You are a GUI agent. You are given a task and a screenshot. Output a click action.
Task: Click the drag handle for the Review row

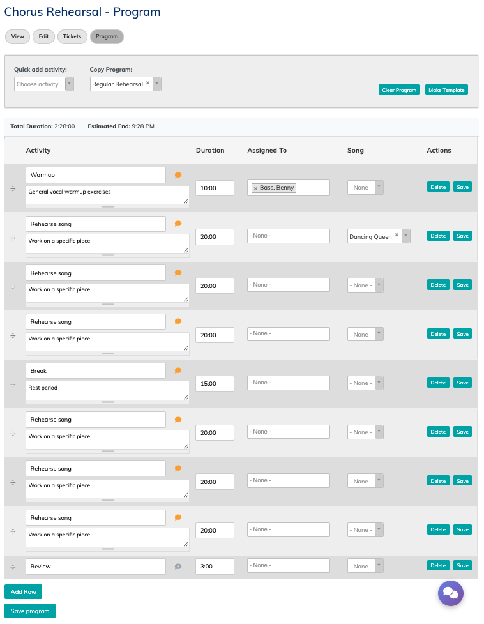pyautogui.click(x=13, y=567)
